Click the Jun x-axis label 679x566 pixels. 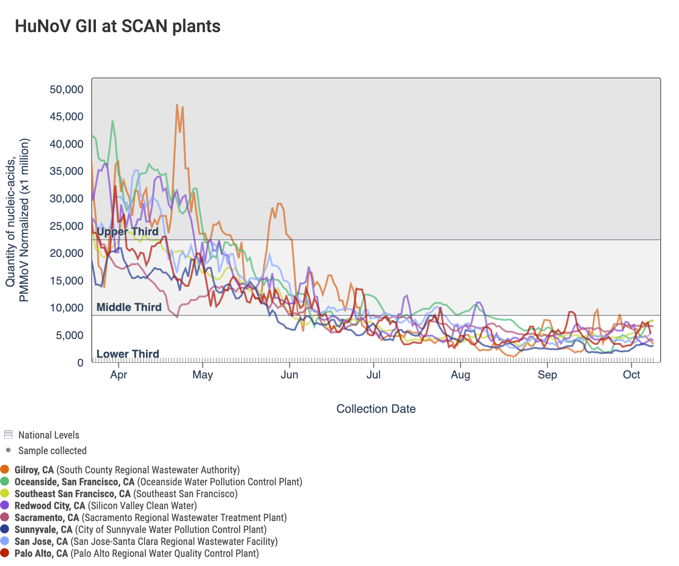point(289,375)
